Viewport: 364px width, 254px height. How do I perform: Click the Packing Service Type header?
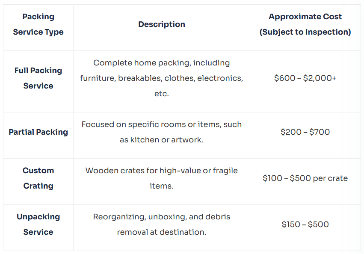(38, 24)
